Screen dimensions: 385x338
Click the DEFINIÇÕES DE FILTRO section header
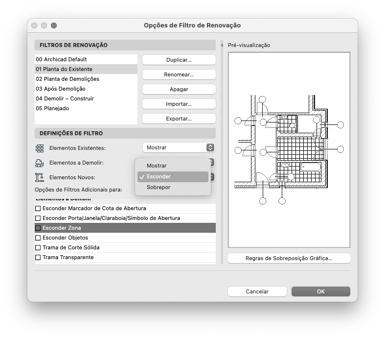(125, 133)
